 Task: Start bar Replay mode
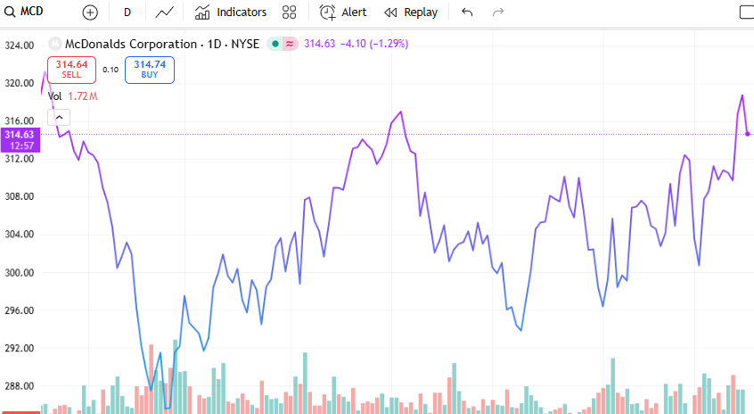coord(411,12)
